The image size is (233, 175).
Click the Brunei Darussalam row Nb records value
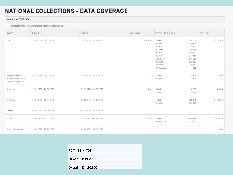220,129
